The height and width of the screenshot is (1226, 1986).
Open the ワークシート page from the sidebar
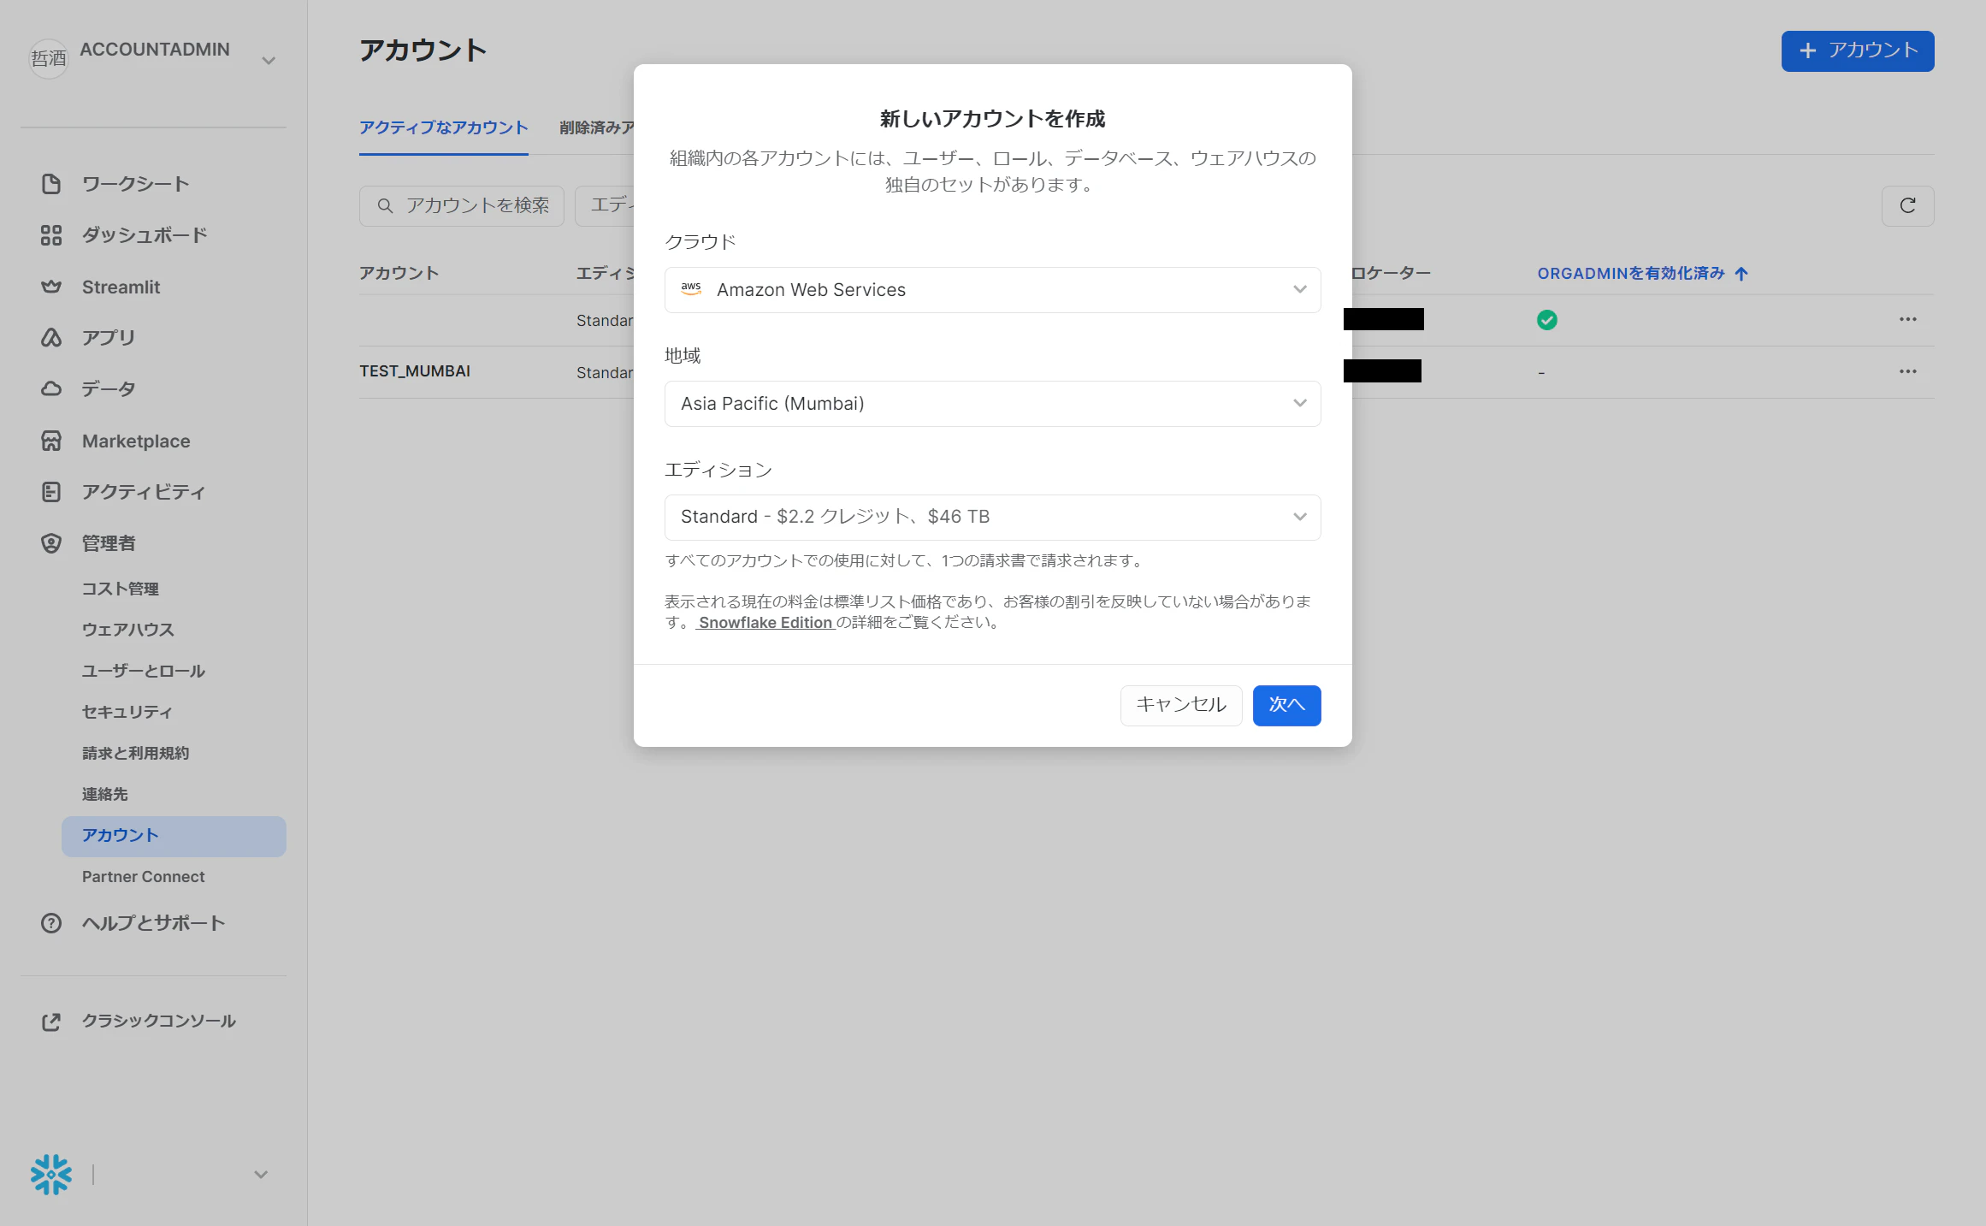[135, 184]
